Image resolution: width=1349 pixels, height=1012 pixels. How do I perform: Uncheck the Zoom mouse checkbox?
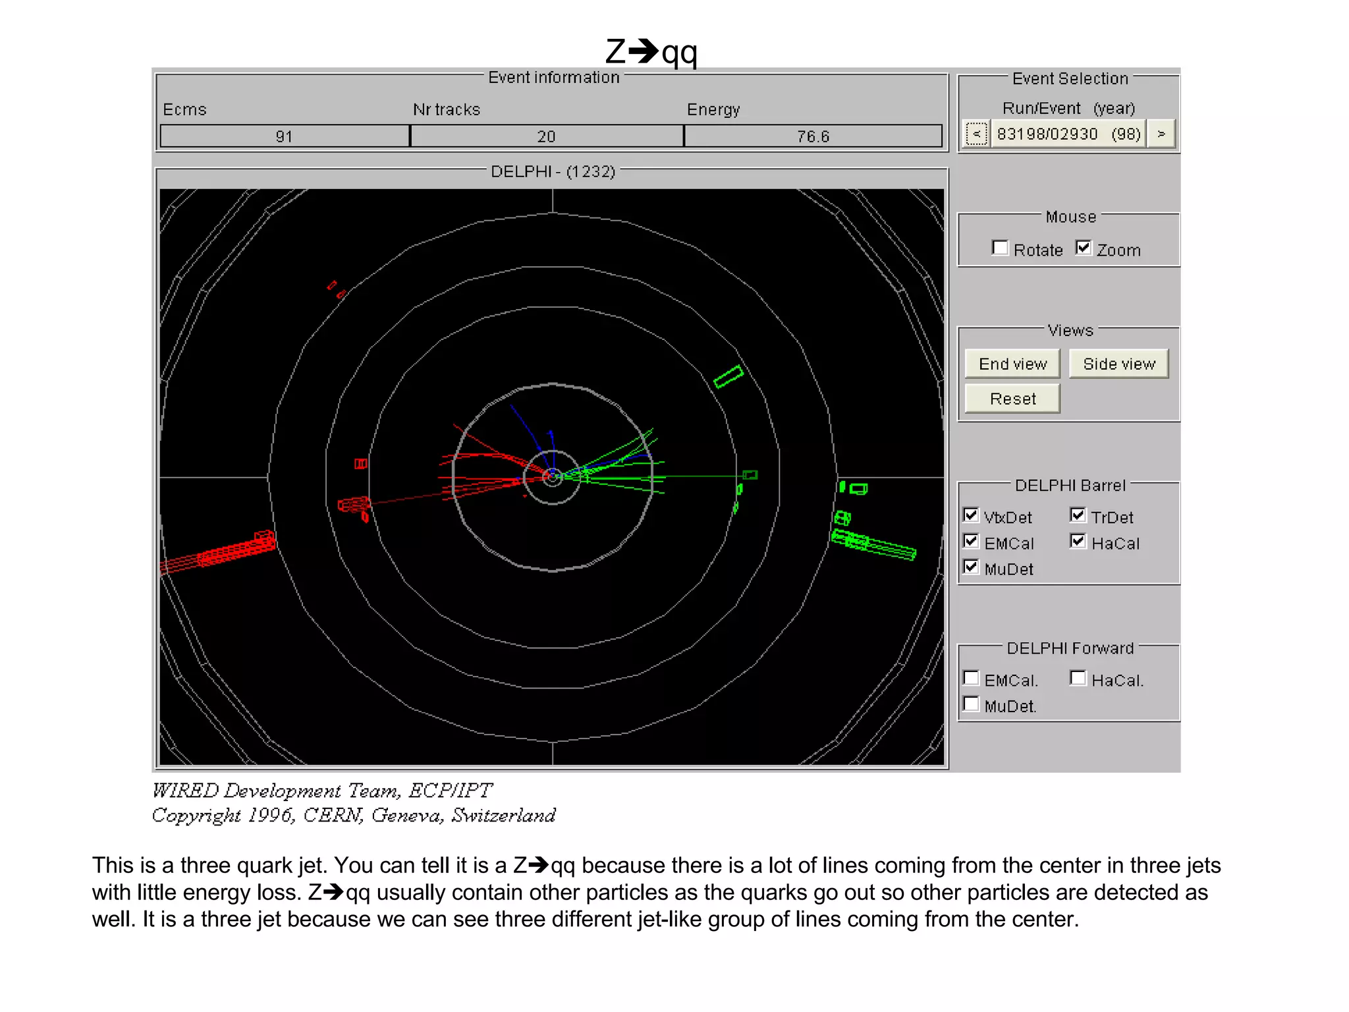1083,248
